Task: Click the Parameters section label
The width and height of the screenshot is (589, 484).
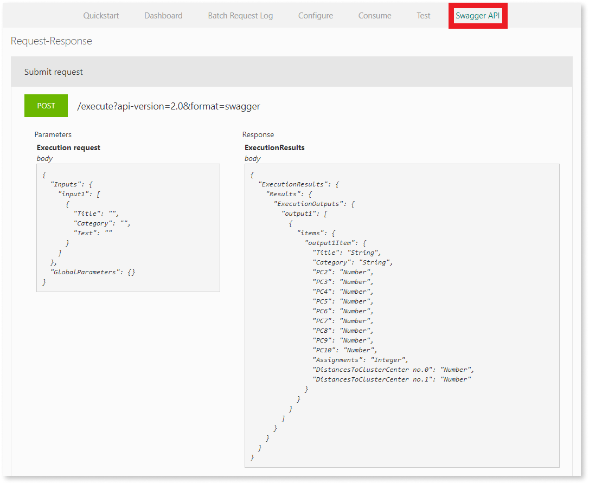Action: 53,134
